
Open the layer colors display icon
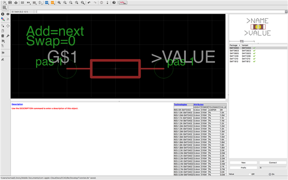coord(3,19)
